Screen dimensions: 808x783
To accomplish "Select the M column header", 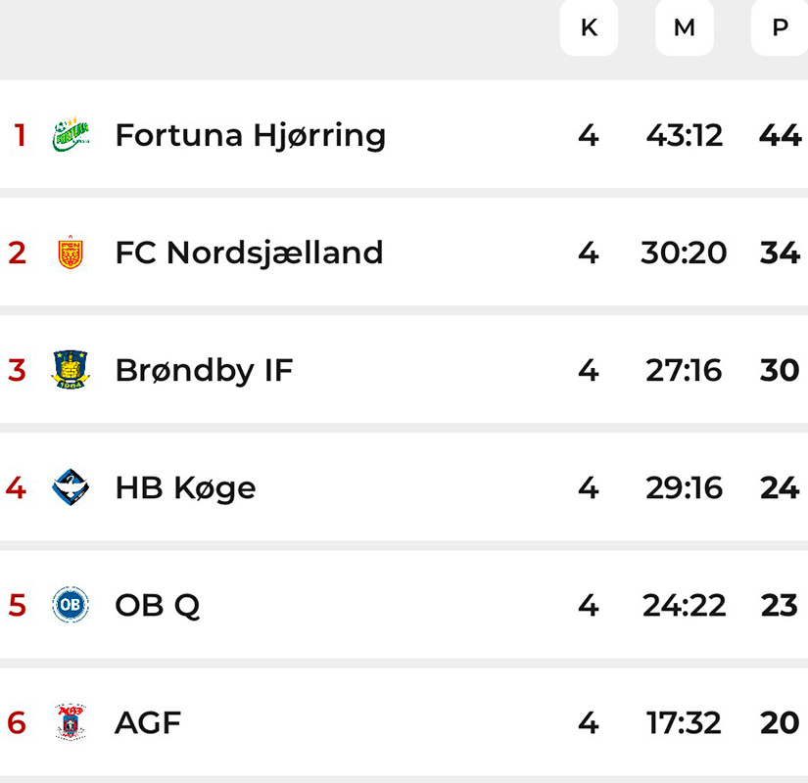I will tap(684, 27).
